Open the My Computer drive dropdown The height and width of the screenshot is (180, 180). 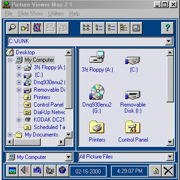point(69,157)
